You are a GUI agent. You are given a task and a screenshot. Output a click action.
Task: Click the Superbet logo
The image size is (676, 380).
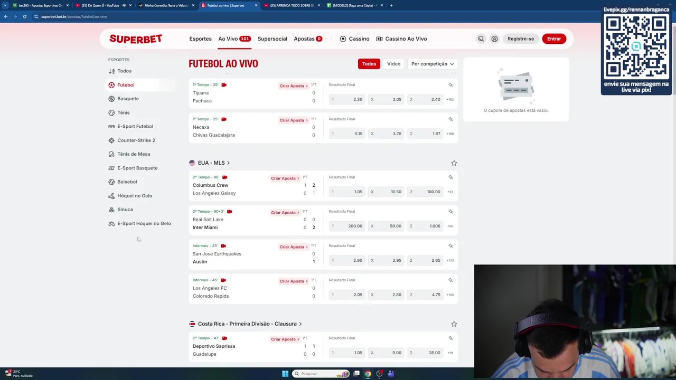coord(136,39)
